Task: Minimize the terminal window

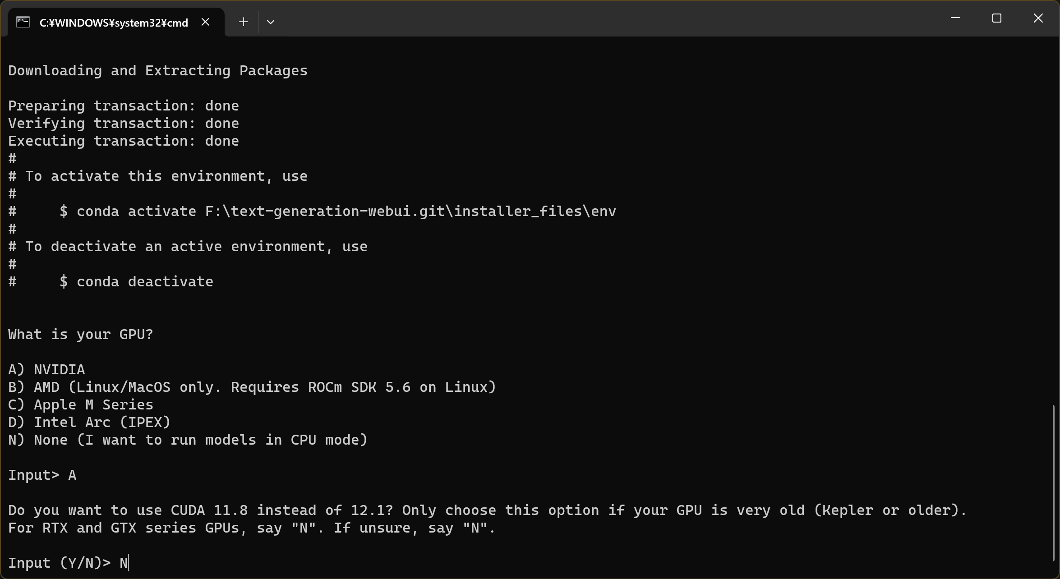Action: pyautogui.click(x=955, y=18)
